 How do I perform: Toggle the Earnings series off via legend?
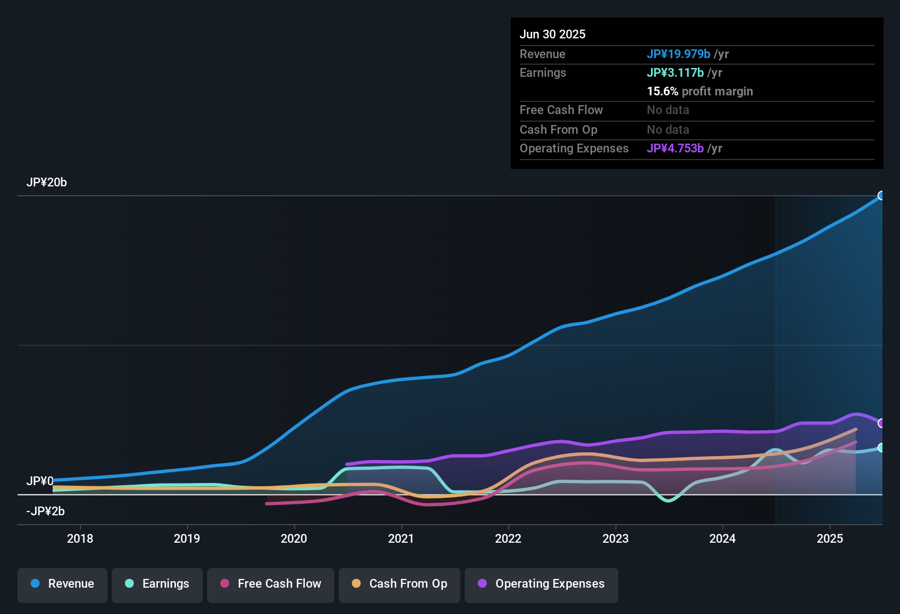157,584
